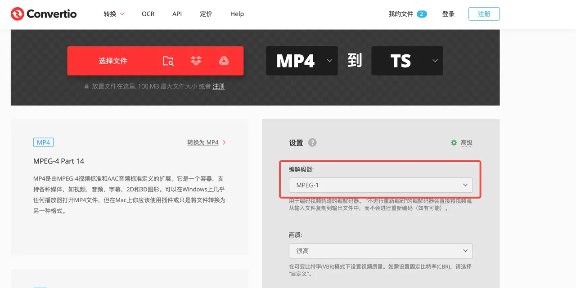Choose file from Google Drive icon
The image size is (576, 288).
pyautogui.click(x=224, y=61)
